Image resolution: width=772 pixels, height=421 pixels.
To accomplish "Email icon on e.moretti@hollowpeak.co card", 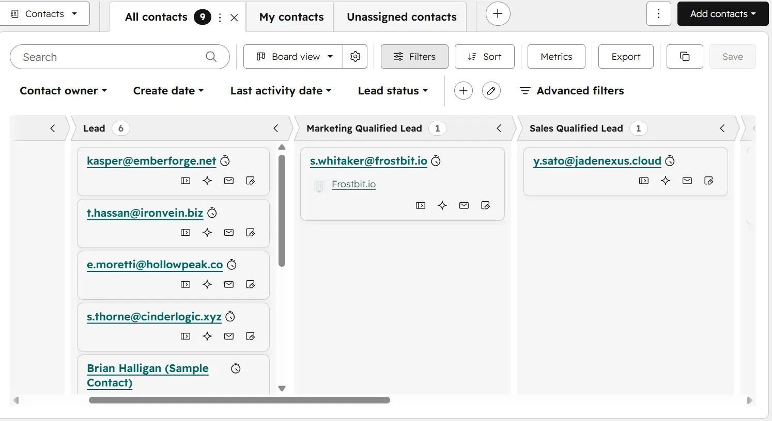I will click(x=229, y=284).
